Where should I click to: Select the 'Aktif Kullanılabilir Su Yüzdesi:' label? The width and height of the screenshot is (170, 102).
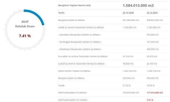click(73, 100)
